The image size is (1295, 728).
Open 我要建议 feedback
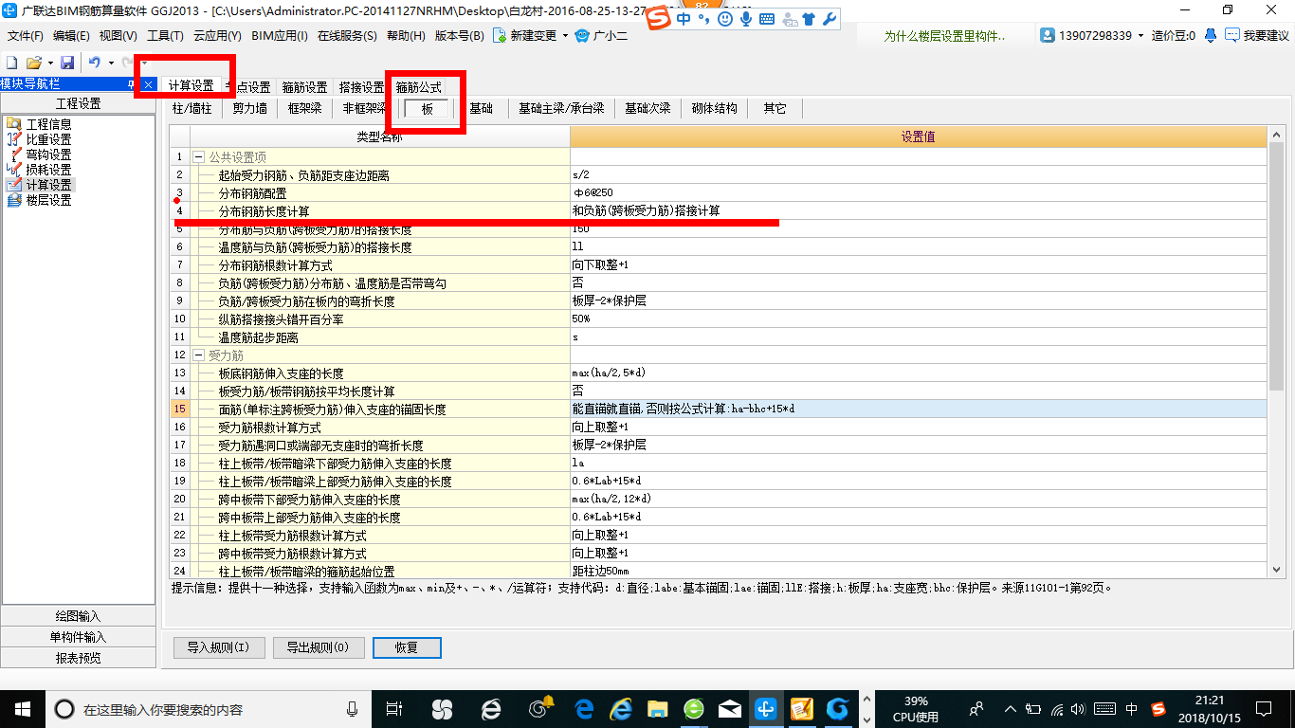tap(1257, 35)
